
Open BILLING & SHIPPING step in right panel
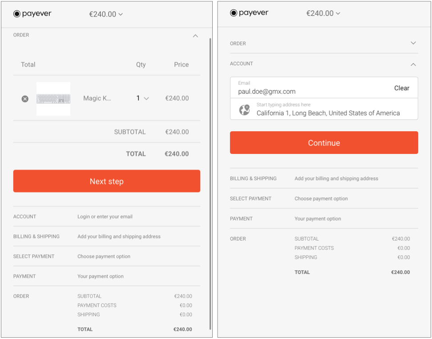tap(324, 178)
